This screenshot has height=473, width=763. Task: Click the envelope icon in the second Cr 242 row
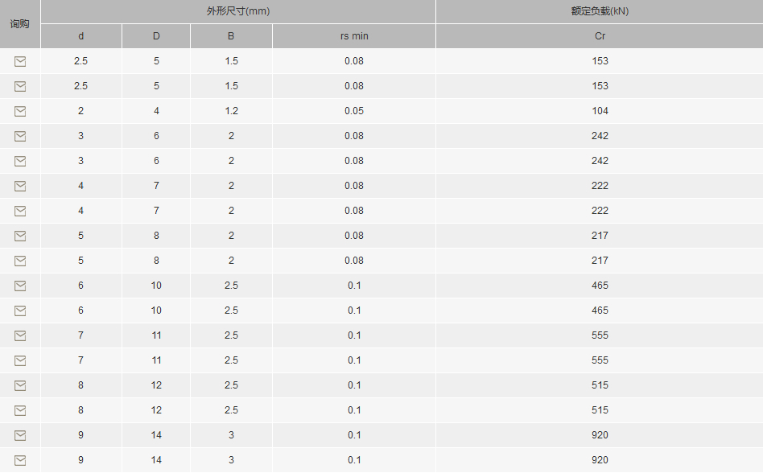[x=20, y=161]
